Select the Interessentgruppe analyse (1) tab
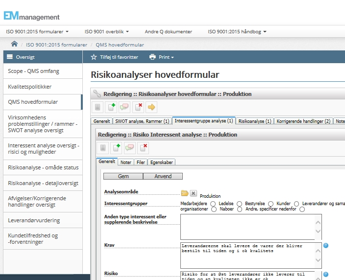The width and height of the screenshot is (345, 280). pyautogui.click(x=204, y=120)
